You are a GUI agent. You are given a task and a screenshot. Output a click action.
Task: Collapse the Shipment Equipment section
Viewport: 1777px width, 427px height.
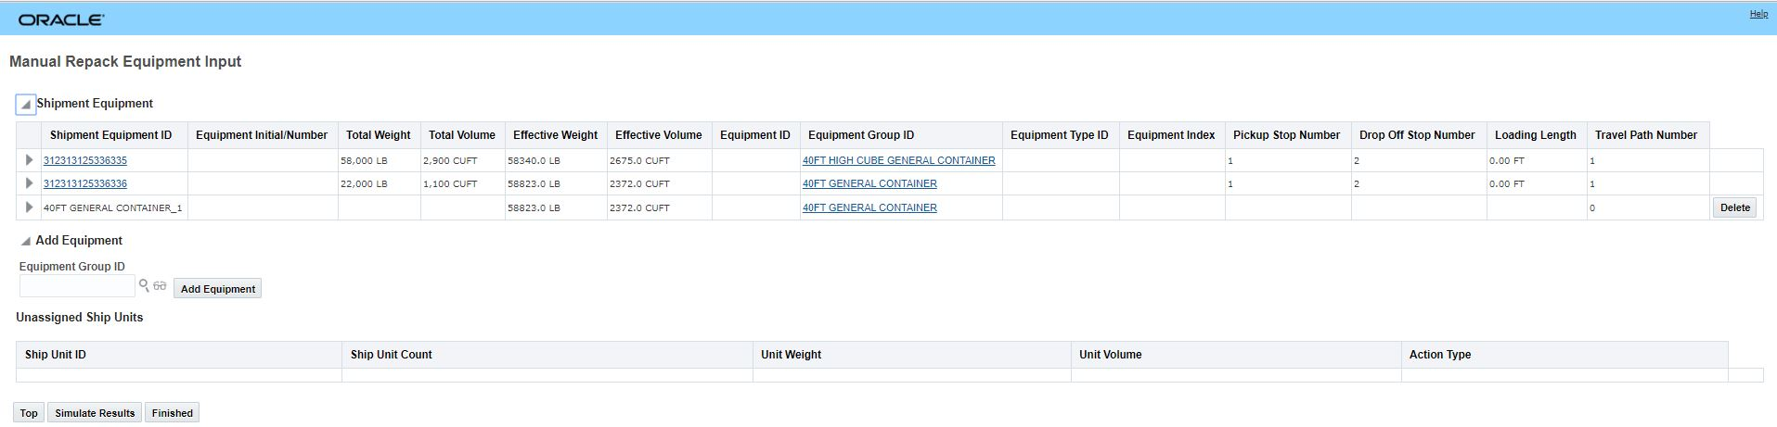pos(26,105)
